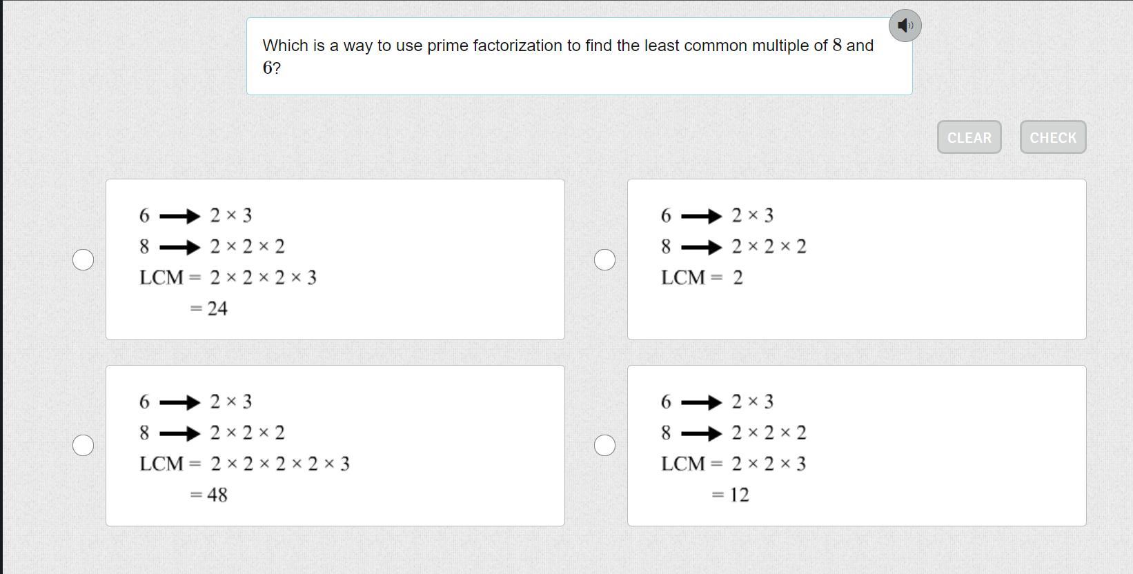Click the arrow after 6 in the 24 card
Image resolution: width=1133 pixels, height=574 pixels.
pyautogui.click(x=179, y=216)
